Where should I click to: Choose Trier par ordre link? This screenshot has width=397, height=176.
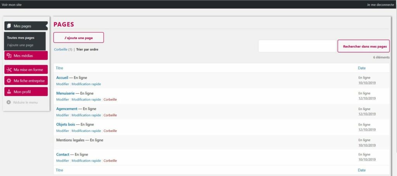(x=87, y=50)
